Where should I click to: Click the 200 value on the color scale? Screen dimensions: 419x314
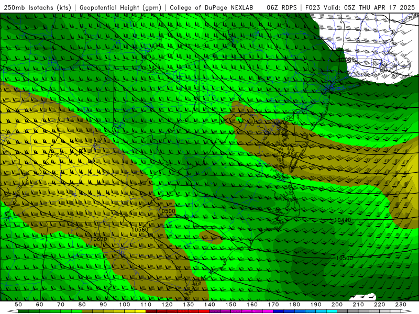point(337,305)
